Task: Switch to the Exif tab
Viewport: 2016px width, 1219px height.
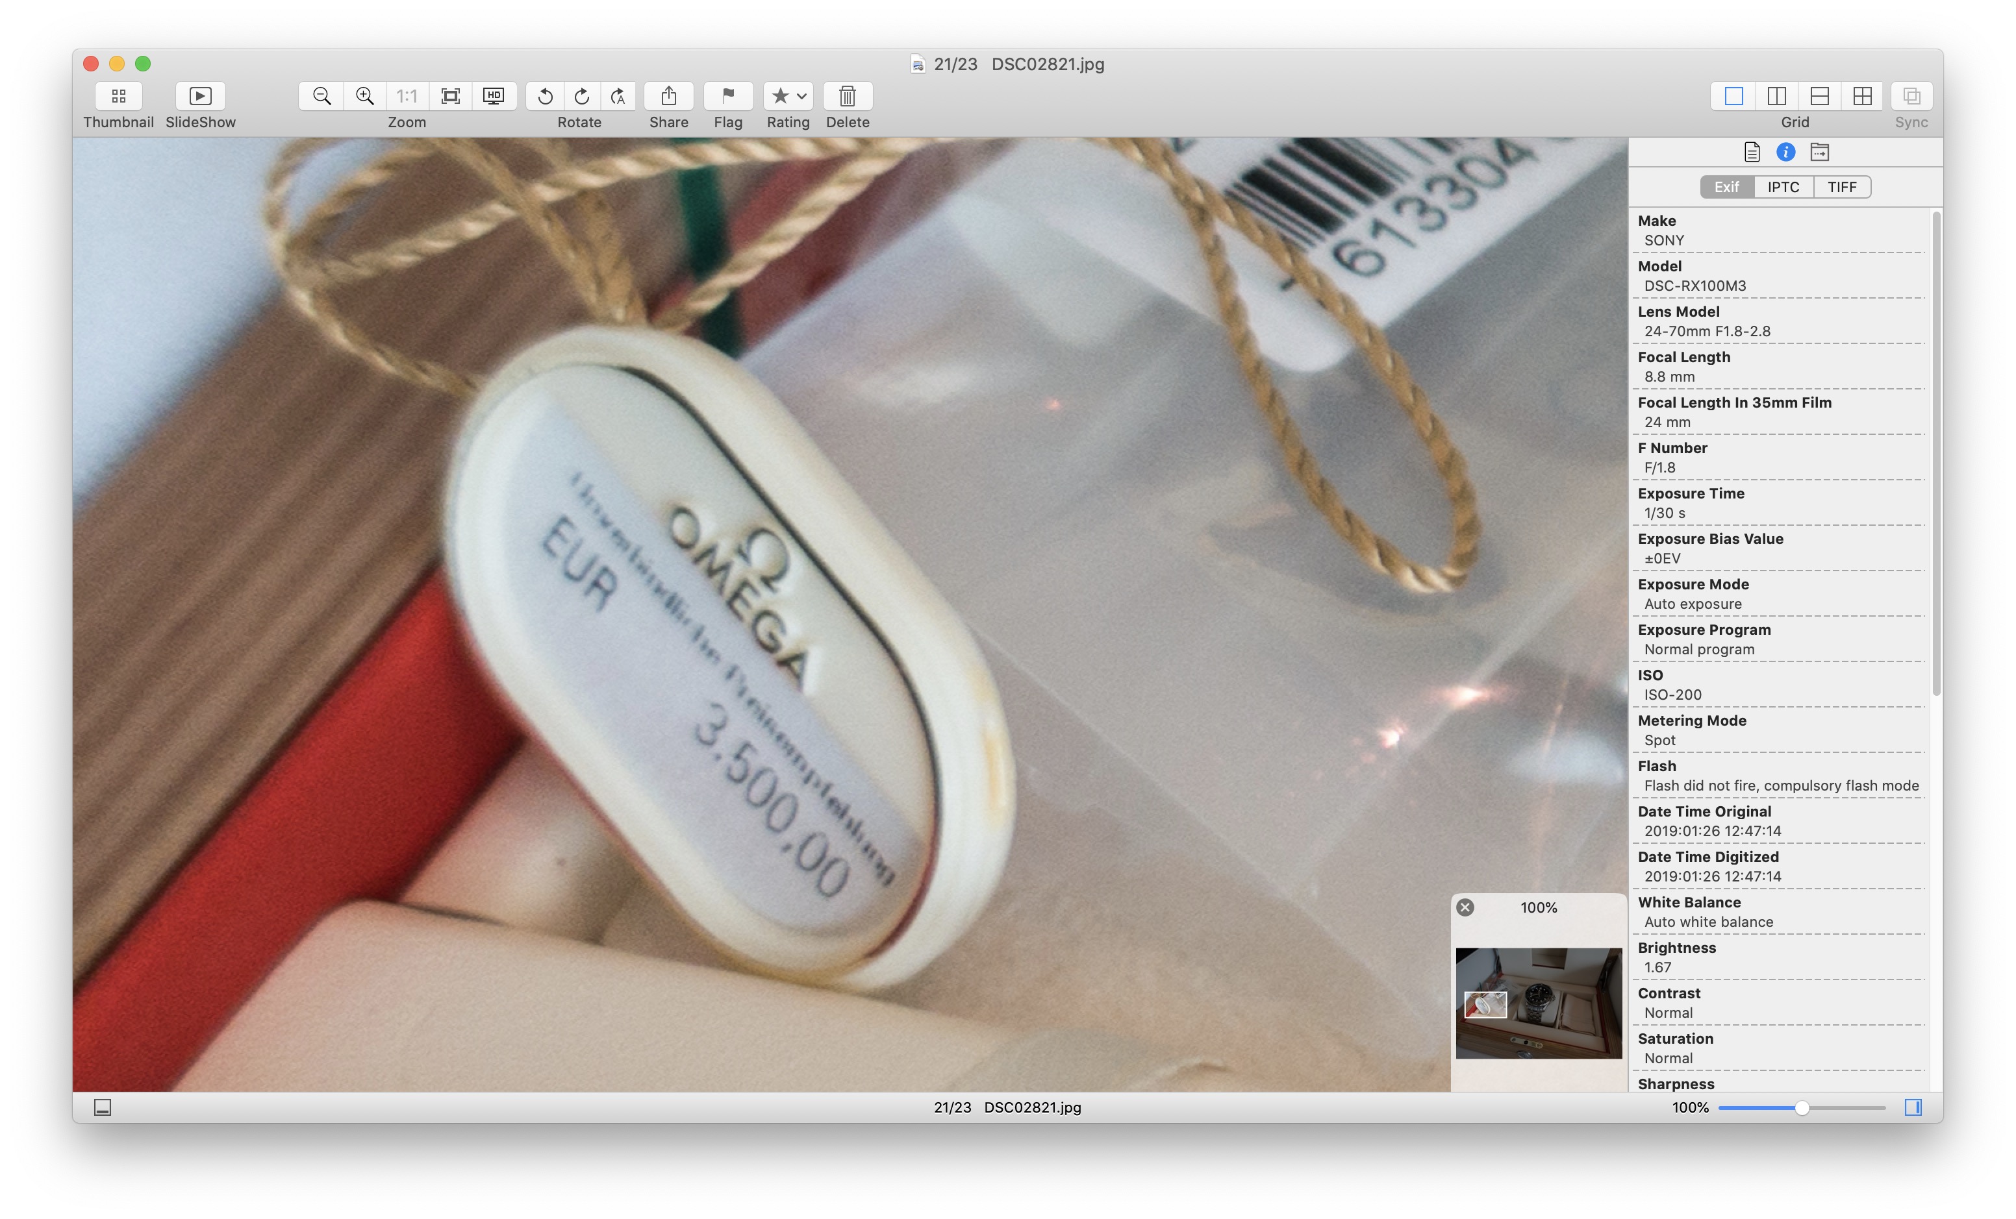Action: pos(1727,187)
